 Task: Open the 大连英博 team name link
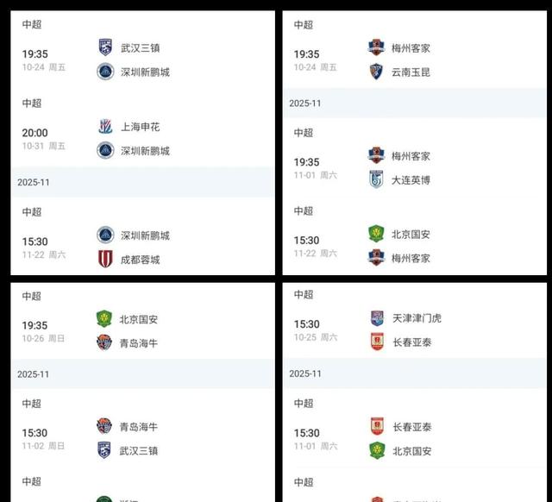click(x=411, y=179)
